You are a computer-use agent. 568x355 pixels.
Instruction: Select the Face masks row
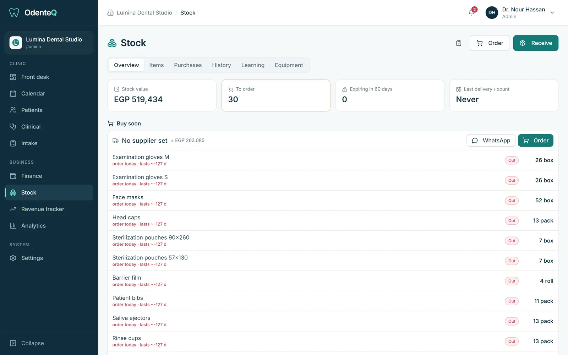(x=333, y=201)
